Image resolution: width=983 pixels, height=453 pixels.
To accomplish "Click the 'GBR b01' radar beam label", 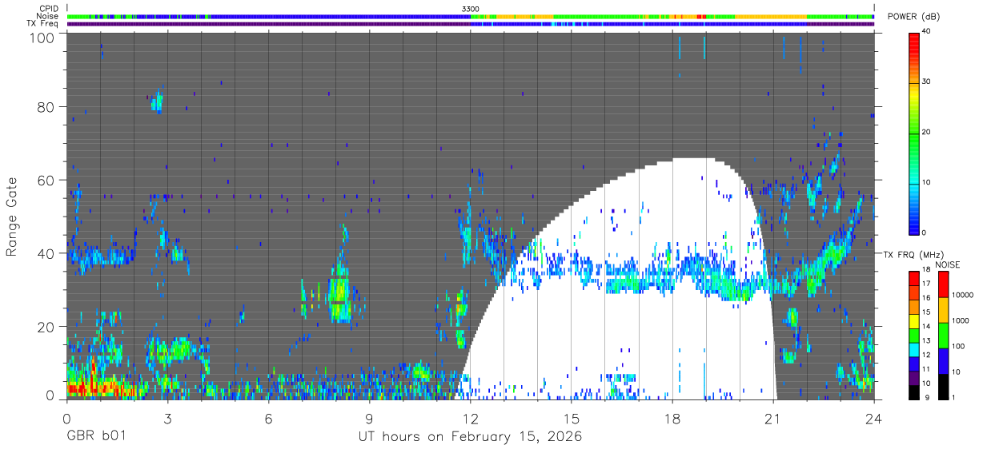I will [x=96, y=437].
